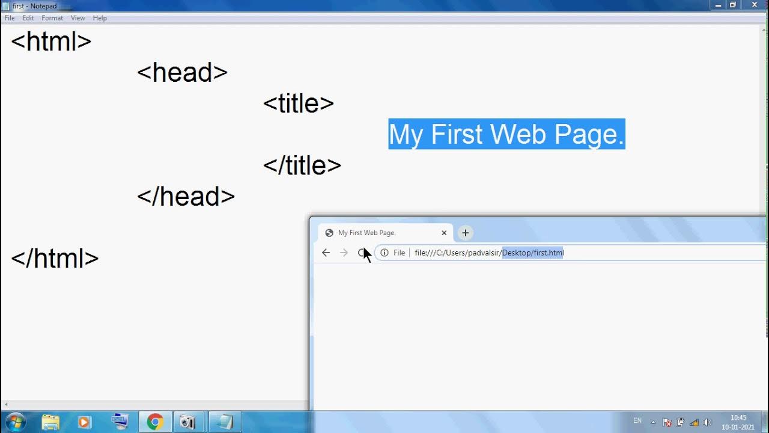The width and height of the screenshot is (769, 433).
Task: Open the Format menu in Notepad
Action: tap(52, 18)
